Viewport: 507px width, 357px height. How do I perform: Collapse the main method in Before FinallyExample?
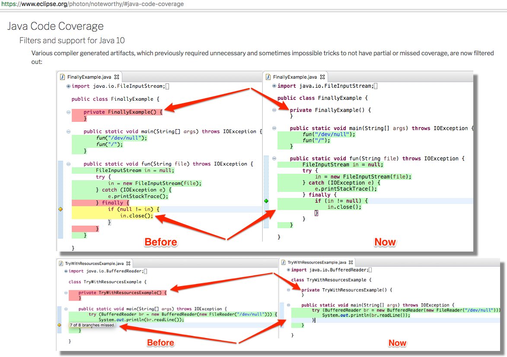(x=68, y=131)
